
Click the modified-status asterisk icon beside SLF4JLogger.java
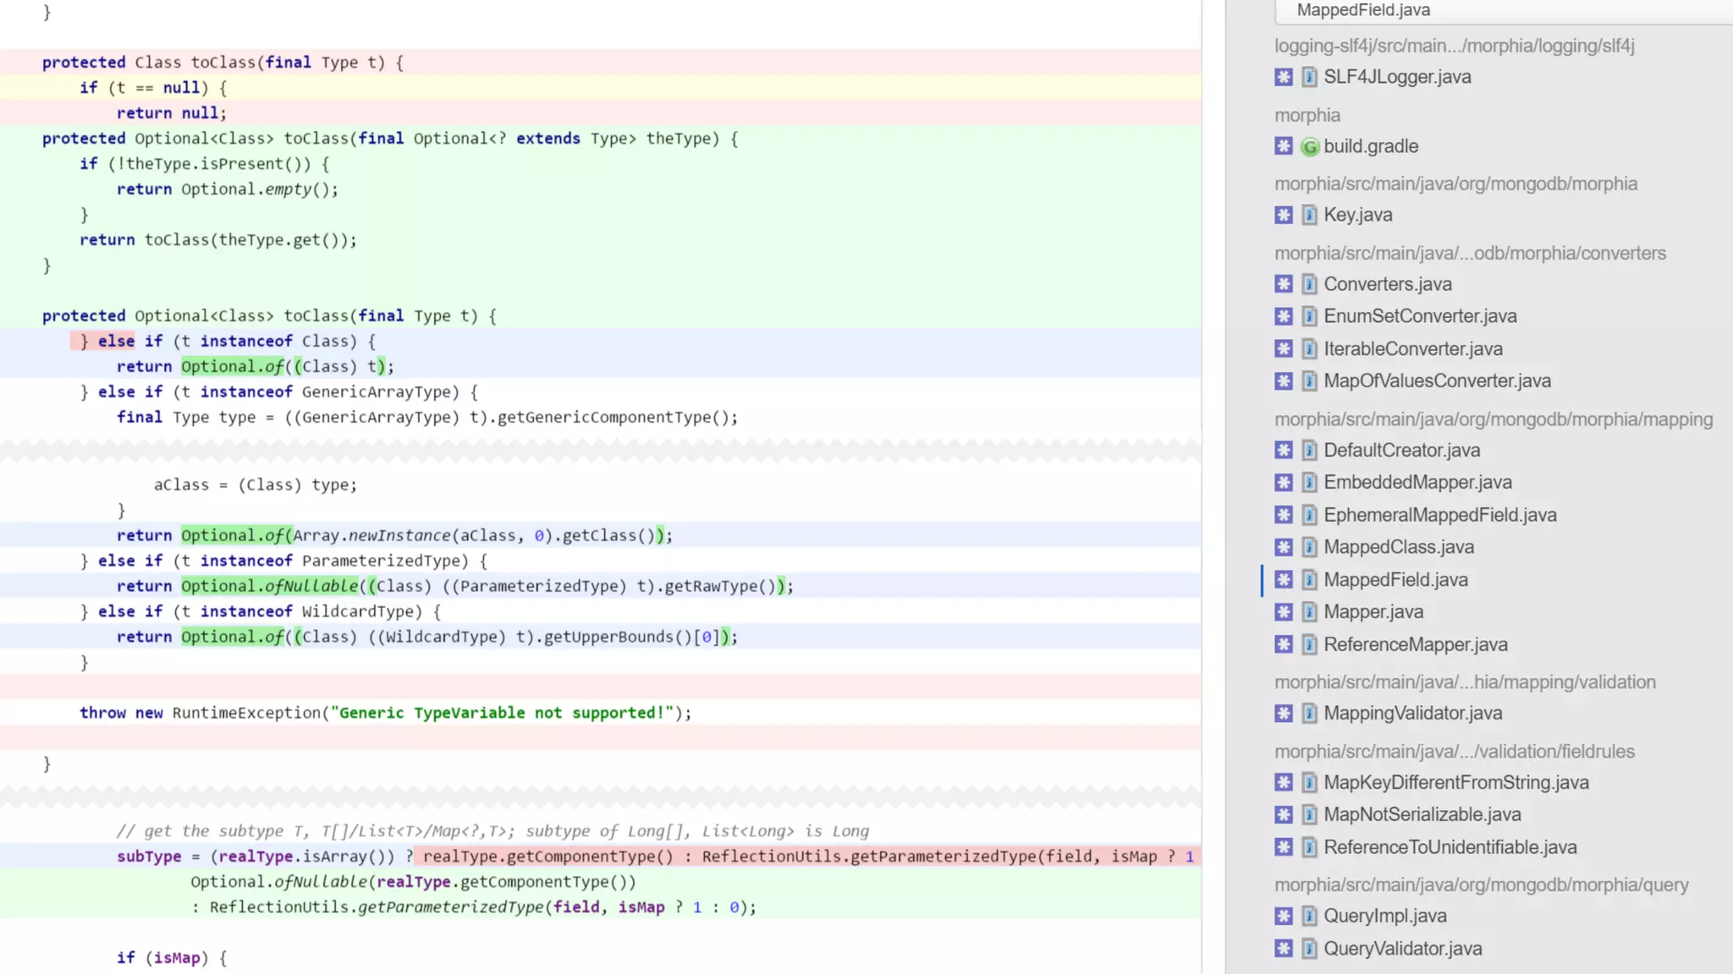coord(1283,77)
